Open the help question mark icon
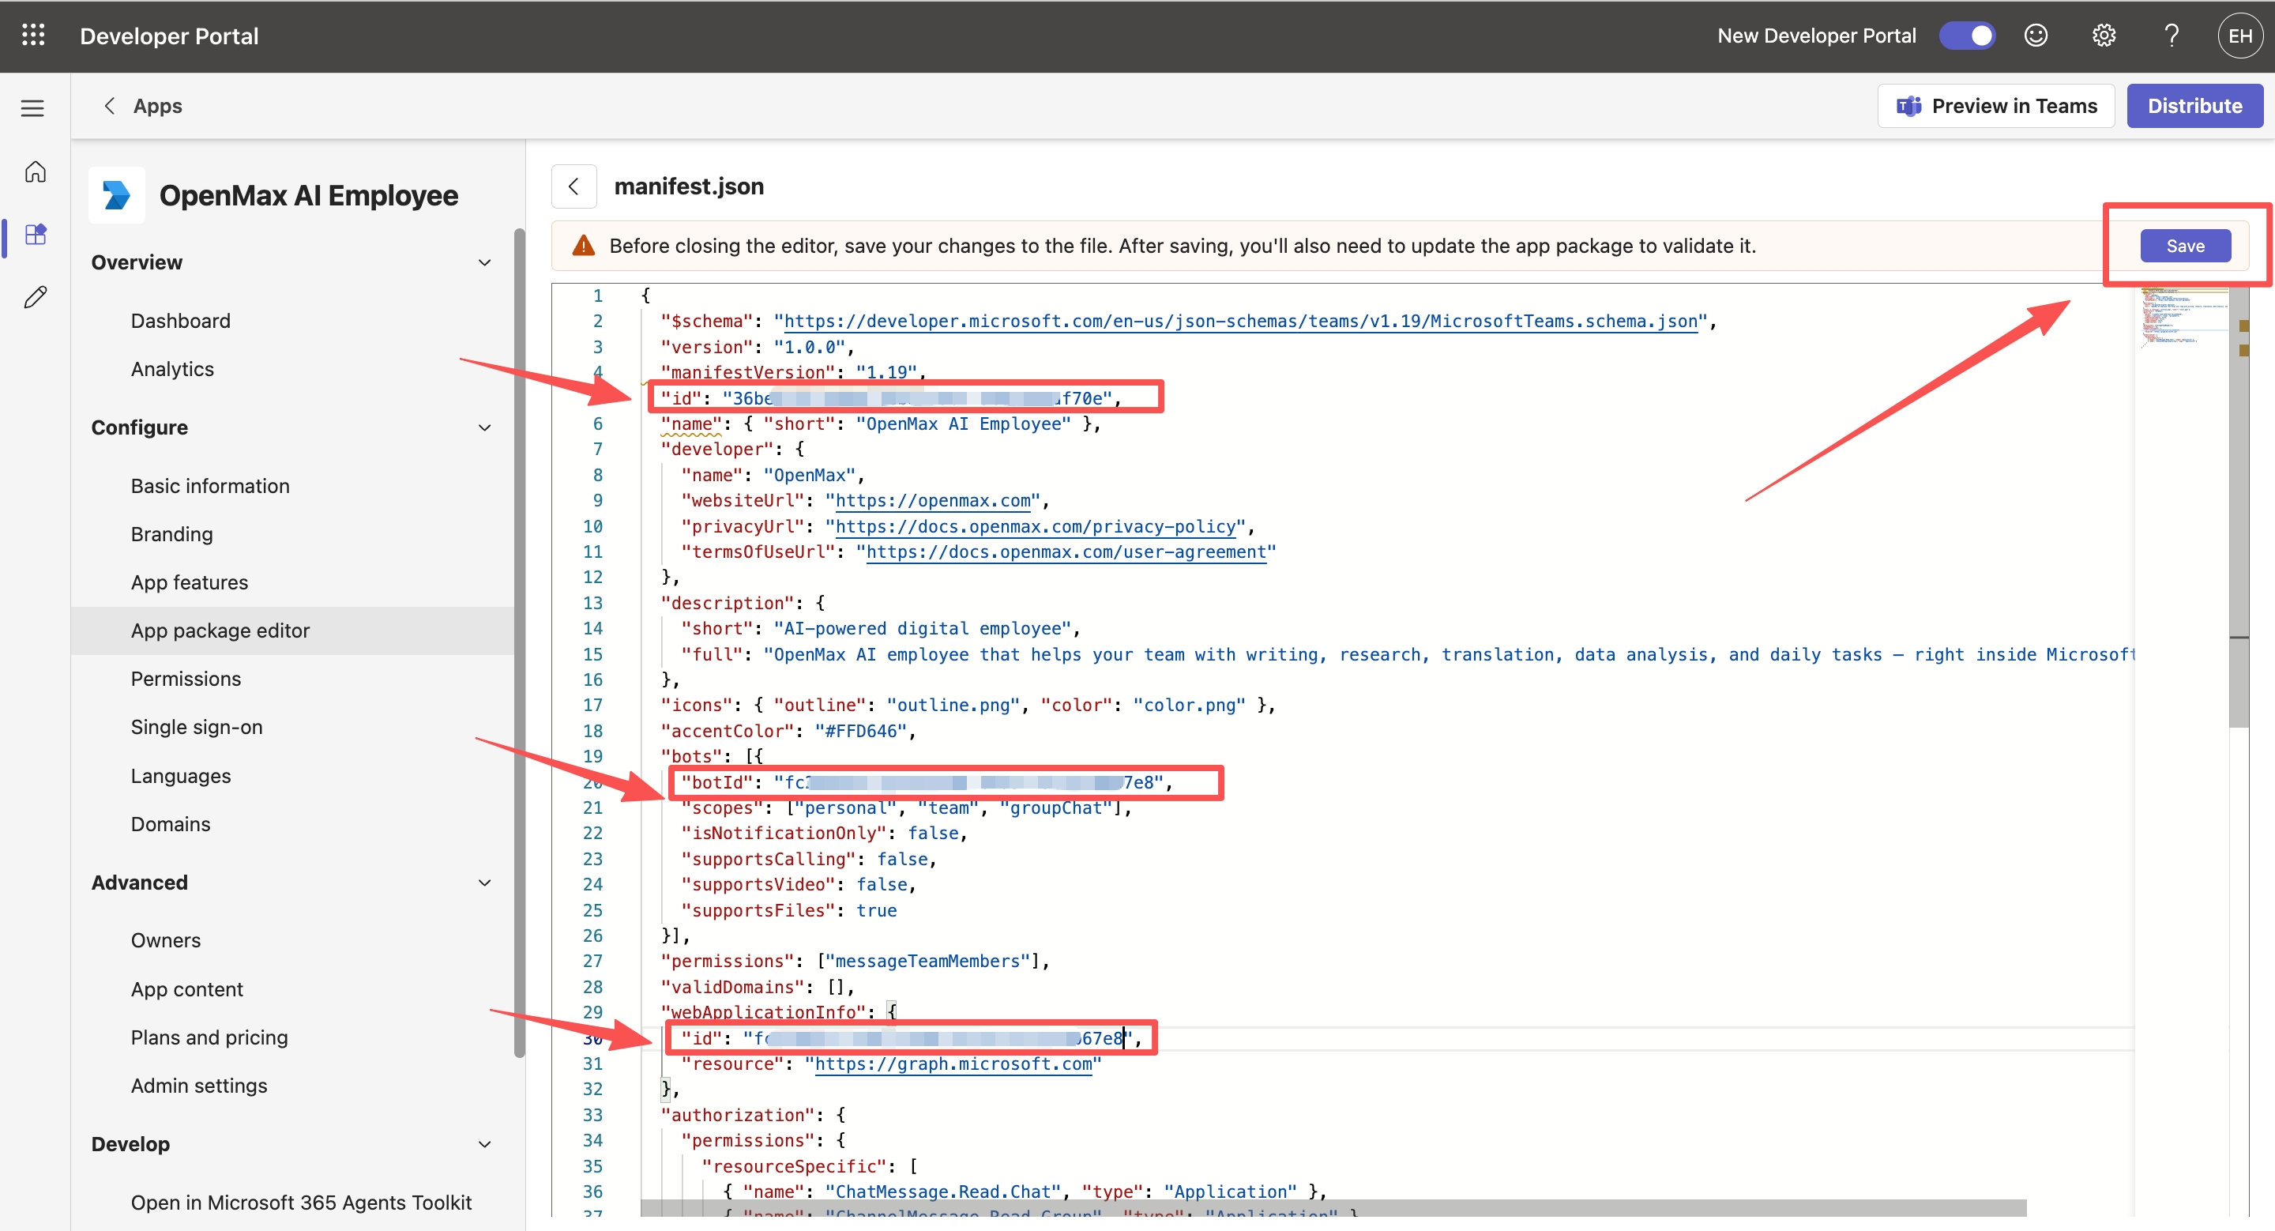This screenshot has height=1231, width=2275. [2172, 36]
